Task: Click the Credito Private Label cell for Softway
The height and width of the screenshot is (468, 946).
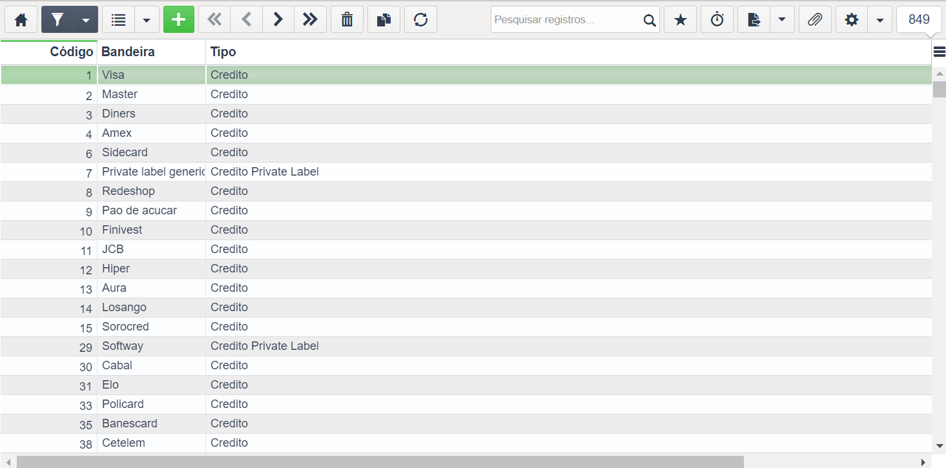Action: tap(568, 346)
